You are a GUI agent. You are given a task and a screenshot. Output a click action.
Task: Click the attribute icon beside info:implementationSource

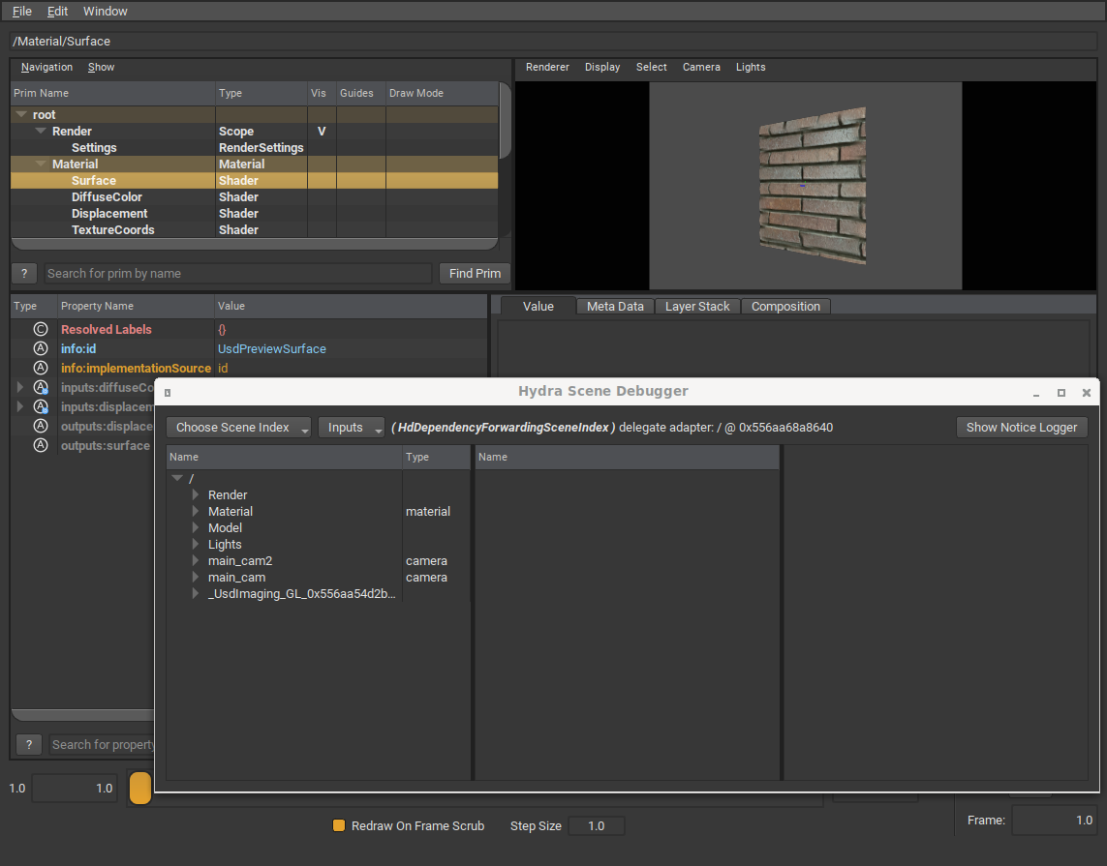[41, 368]
